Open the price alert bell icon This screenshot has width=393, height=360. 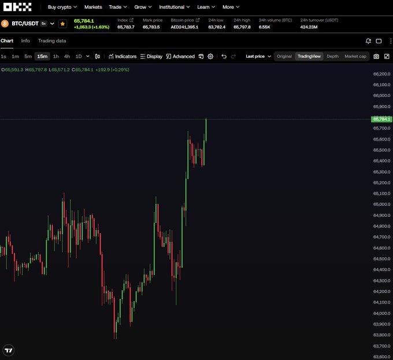[x=368, y=41]
